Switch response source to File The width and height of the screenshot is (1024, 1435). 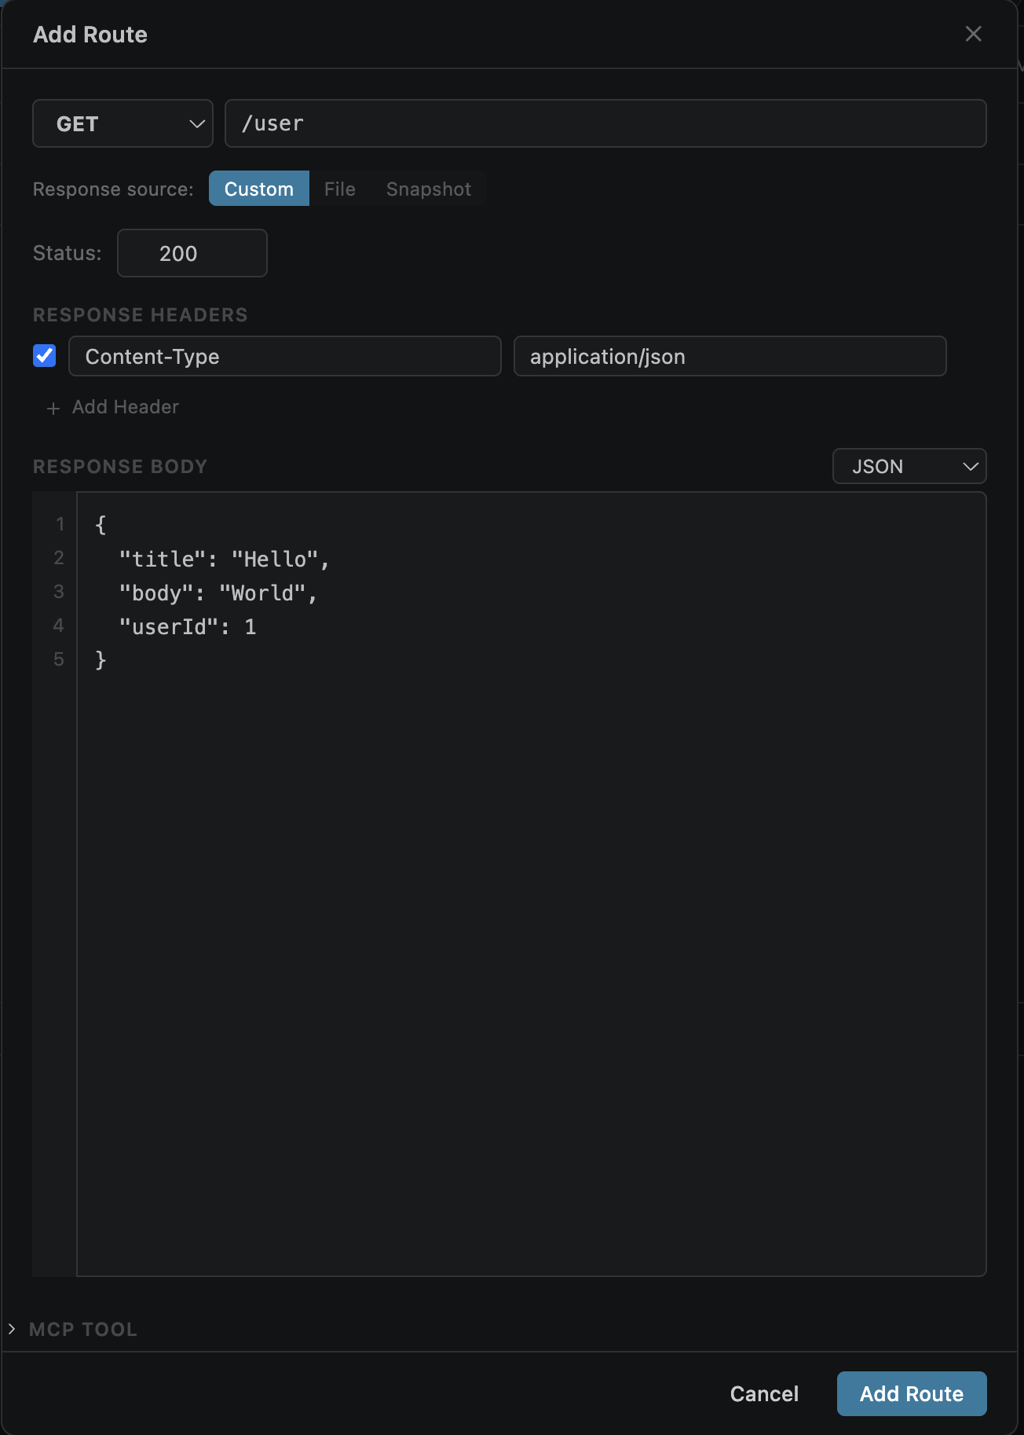coord(340,189)
